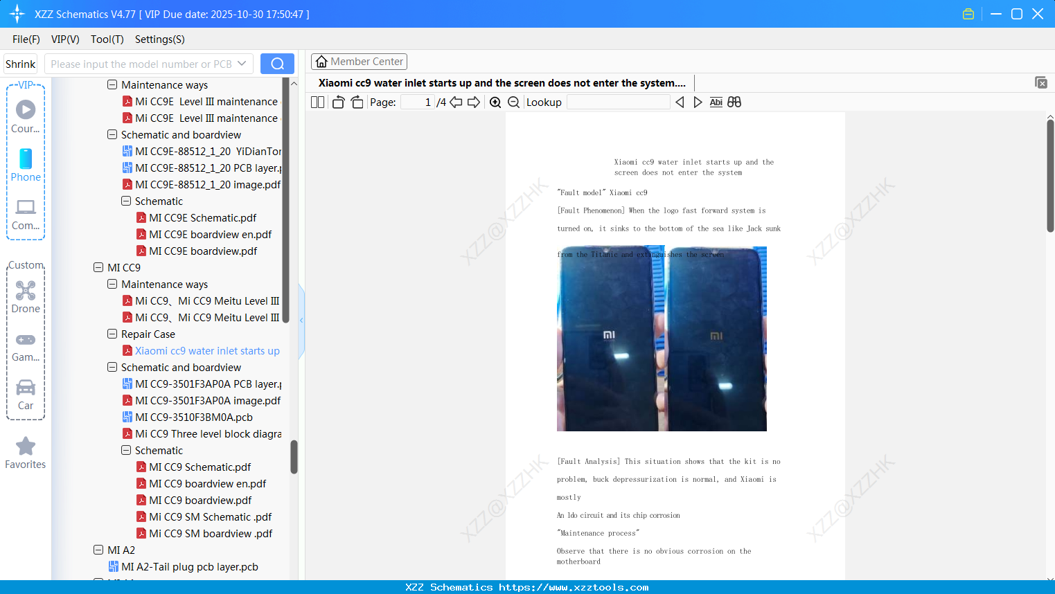Image resolution: width=1055 pixels, height=594 pixels.
Task: Rotate the PDF page clockwise
Action: click(x=356, y=101)
